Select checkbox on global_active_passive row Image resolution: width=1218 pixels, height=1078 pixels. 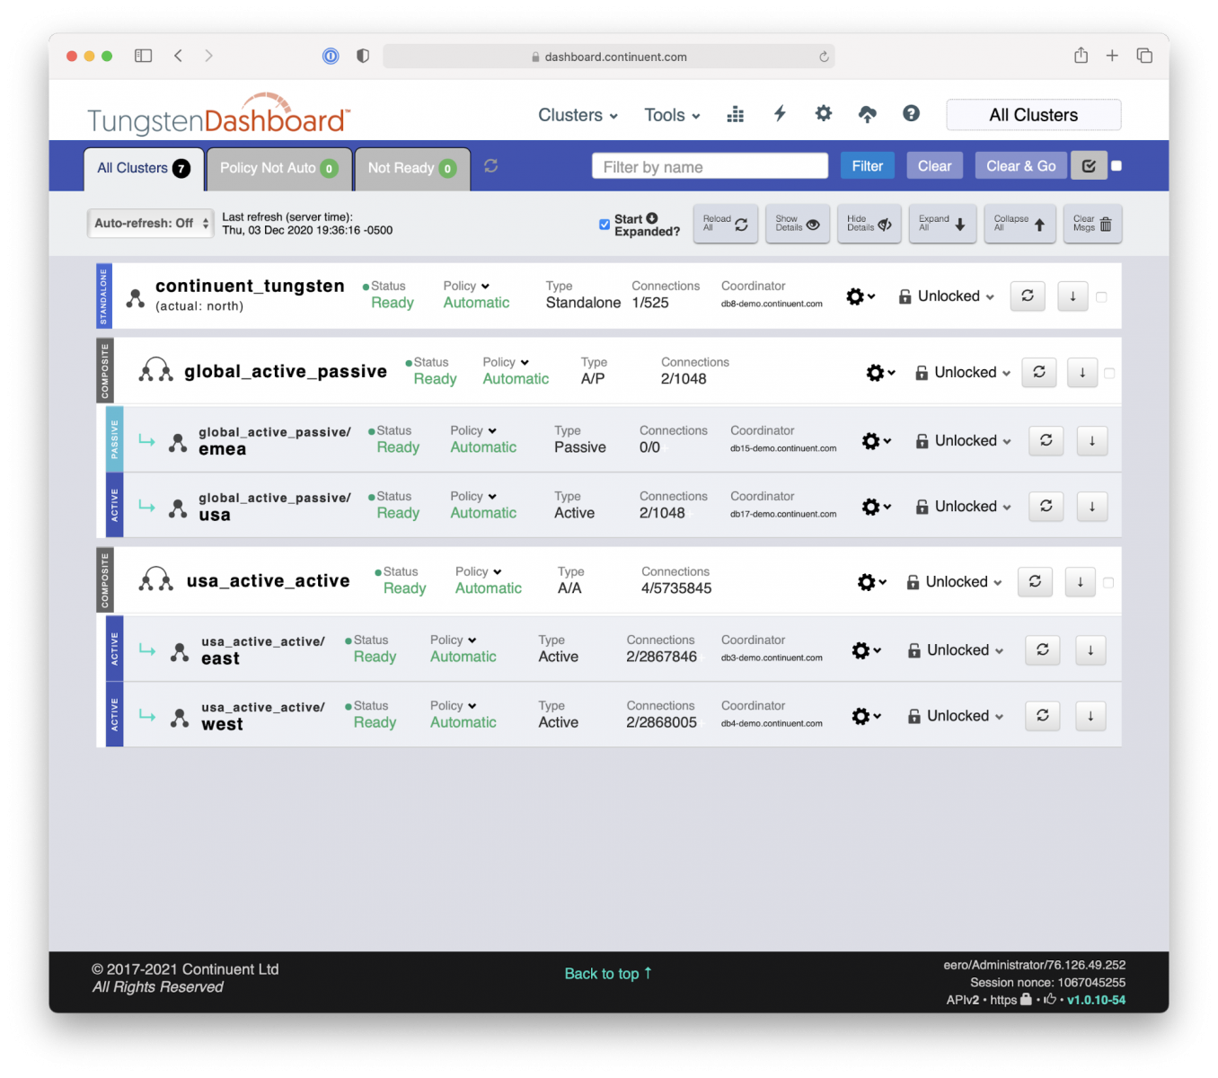(1110, 373)
